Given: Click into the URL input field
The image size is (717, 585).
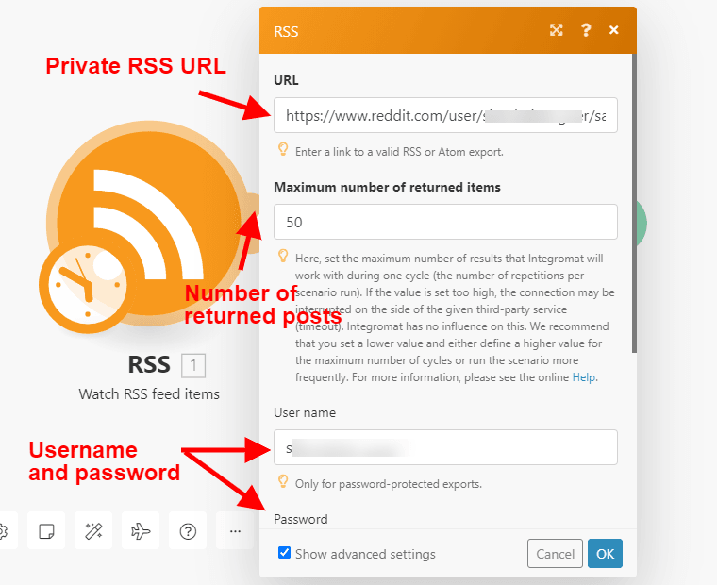Looking at the screenshot, I should point(445,115).
